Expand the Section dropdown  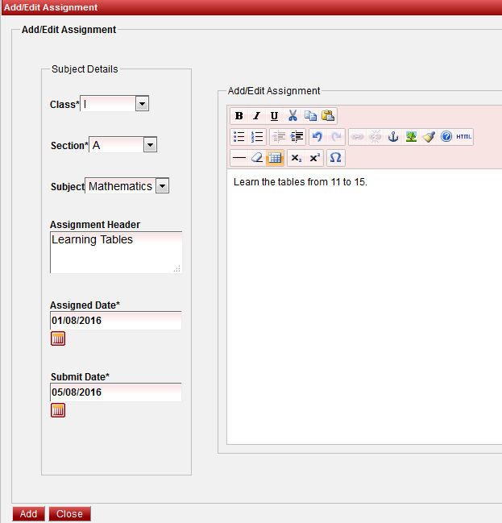(x=150, y=145)
